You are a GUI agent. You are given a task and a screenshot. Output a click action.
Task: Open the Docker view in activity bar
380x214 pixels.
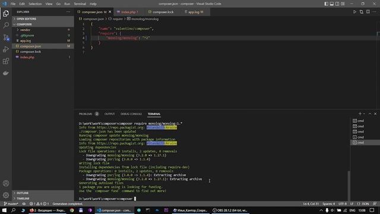[x=6, y=73]
